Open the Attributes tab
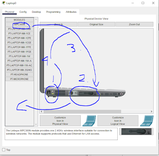 71,12
